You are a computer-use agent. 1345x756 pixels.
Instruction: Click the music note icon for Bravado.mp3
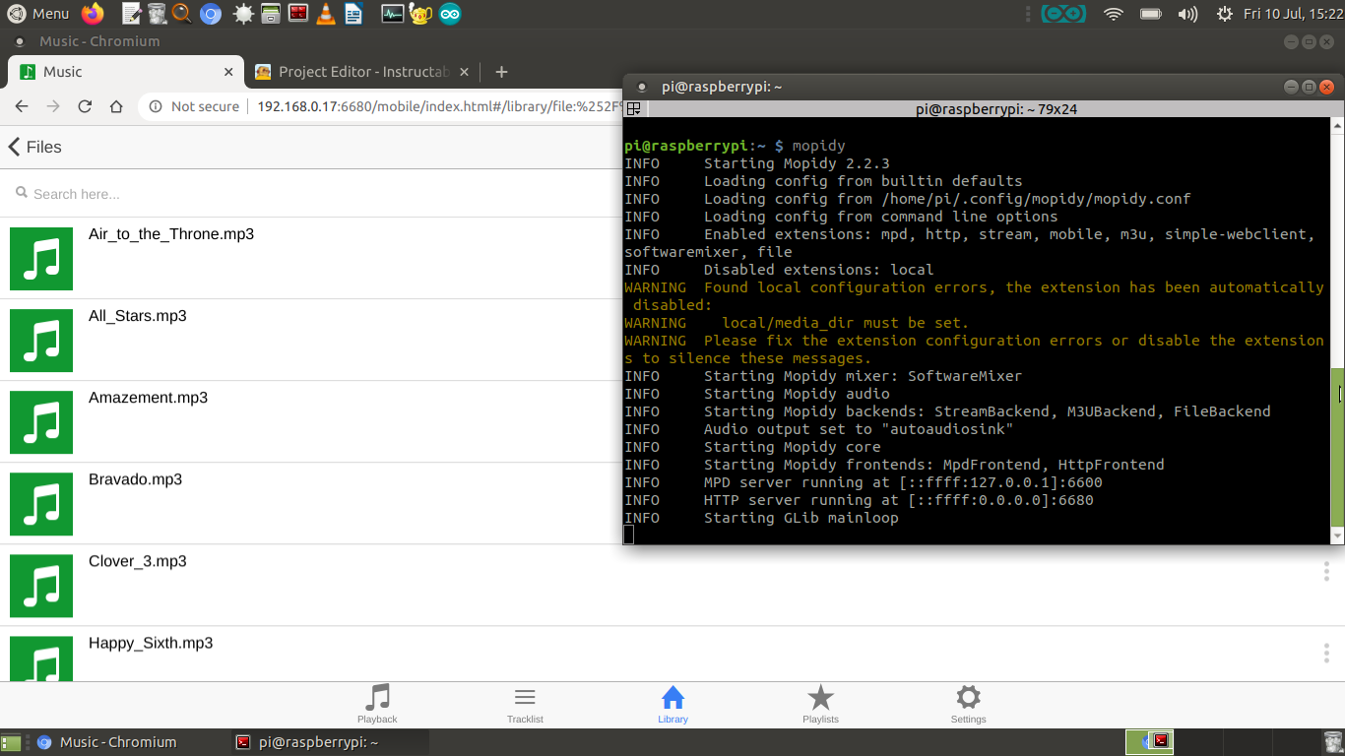coord(41,504)
